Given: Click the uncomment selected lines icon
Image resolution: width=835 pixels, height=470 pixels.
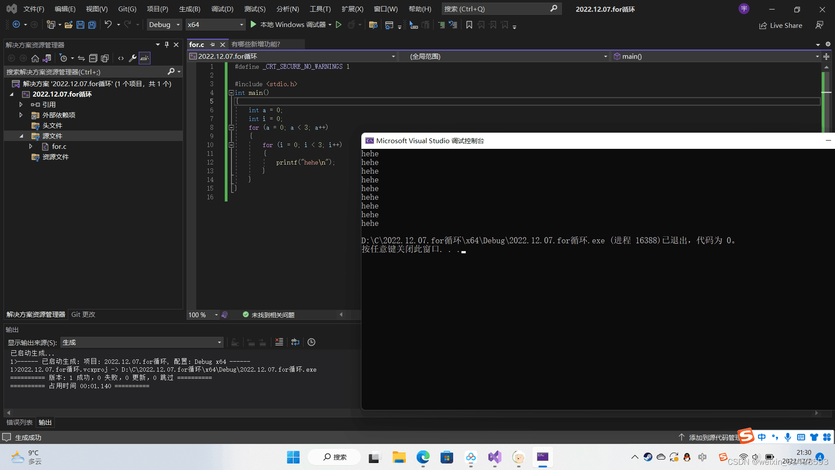Looking at the screenshot, I should click(453, 25).
